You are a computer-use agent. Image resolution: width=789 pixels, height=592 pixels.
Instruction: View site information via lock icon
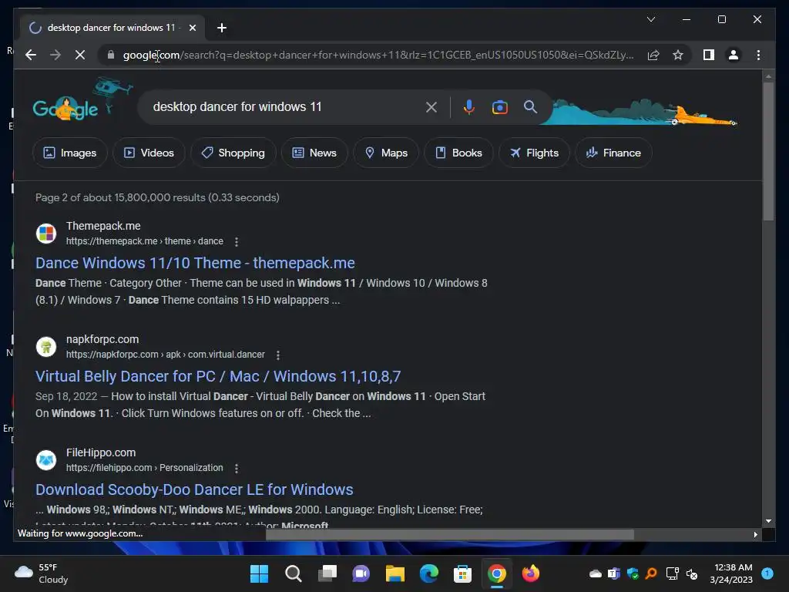coord(111,55)
